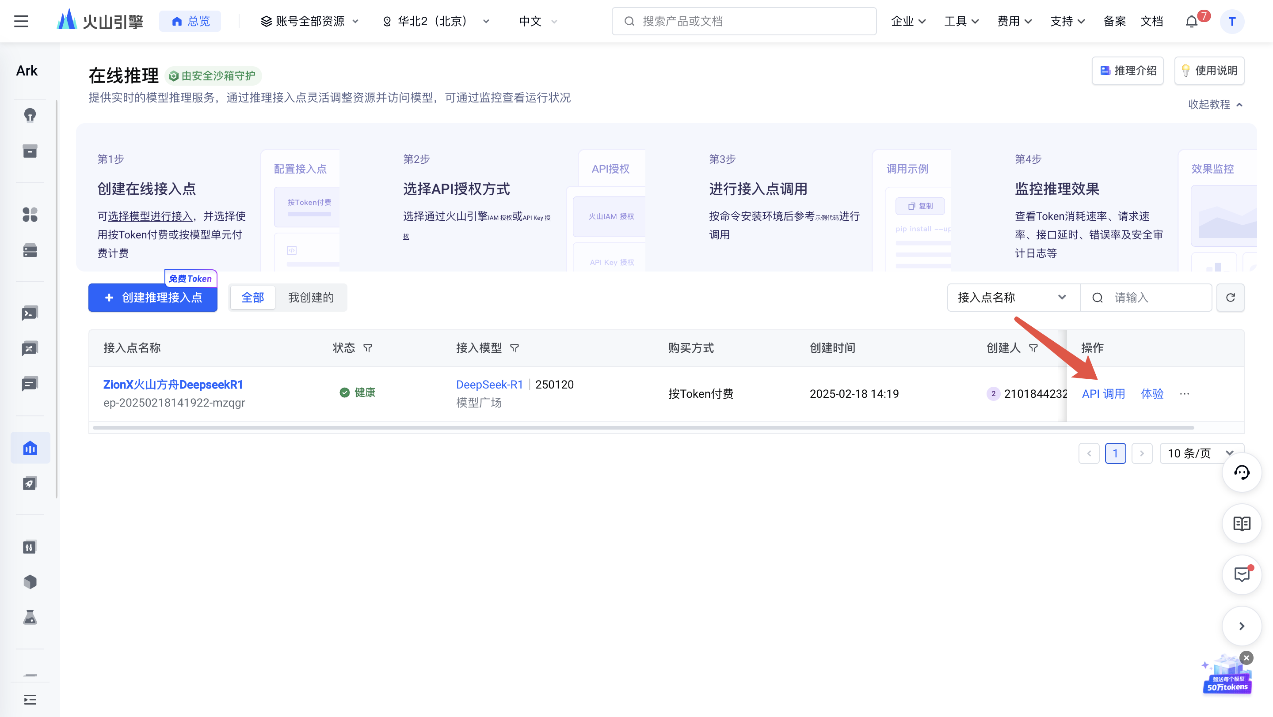The height and width of the screenshot is (717, 1273).
Task: Open the API 调用 link
Action: [1103, 394]
